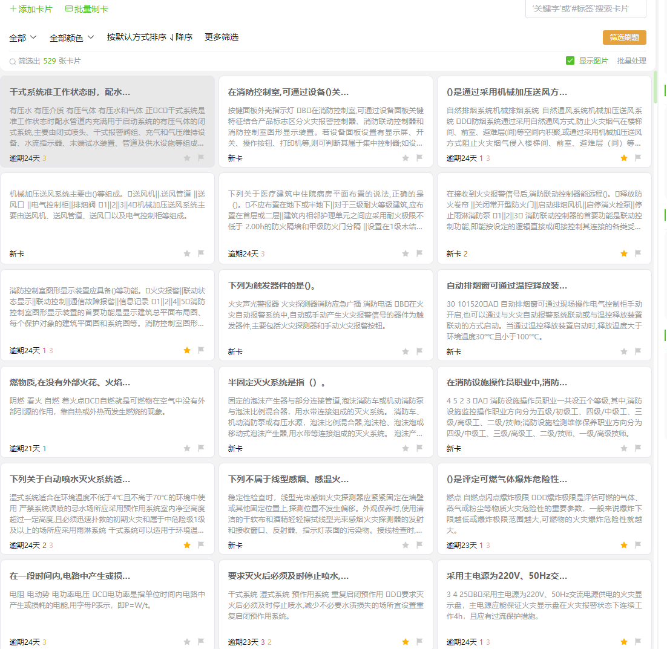Open 更多筛选 more filters
The image size is (667, 649).
(222, 37)
